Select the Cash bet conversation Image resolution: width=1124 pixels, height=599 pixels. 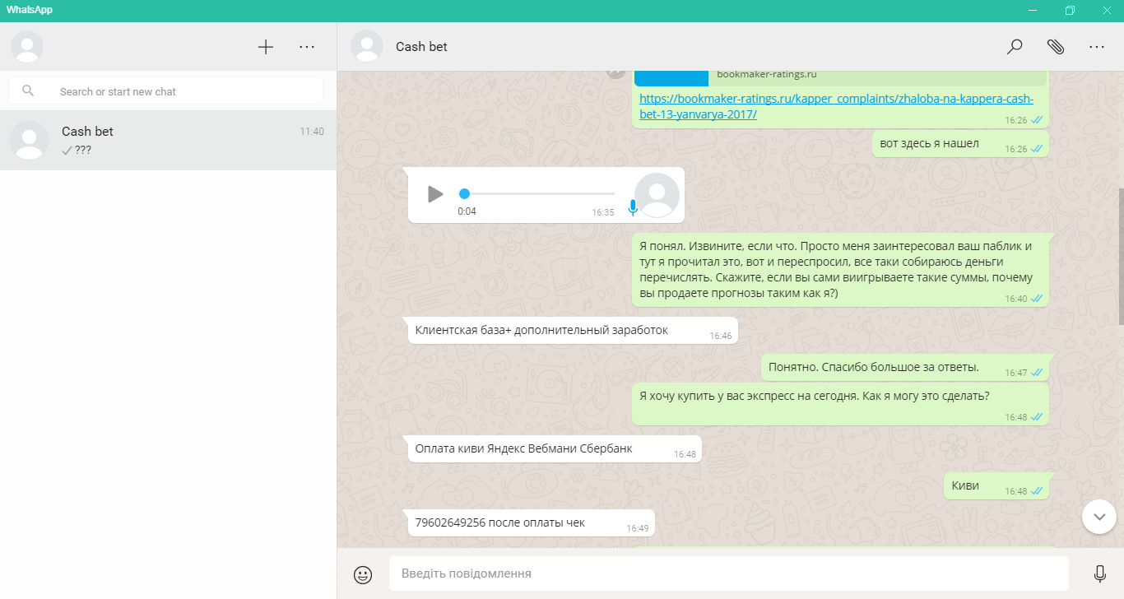pyautogui.click(x=168, y=141)
